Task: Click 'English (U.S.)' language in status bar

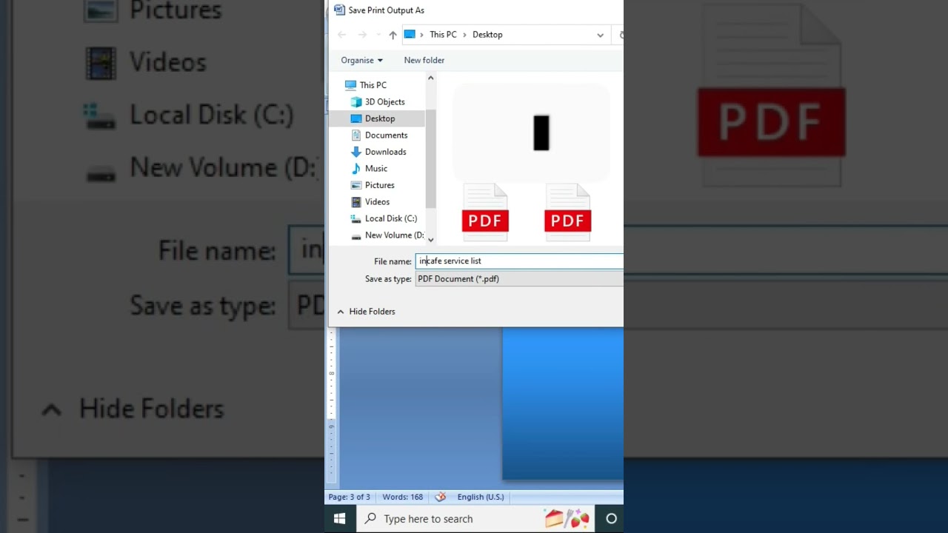Action: click(x=481, y=497)
